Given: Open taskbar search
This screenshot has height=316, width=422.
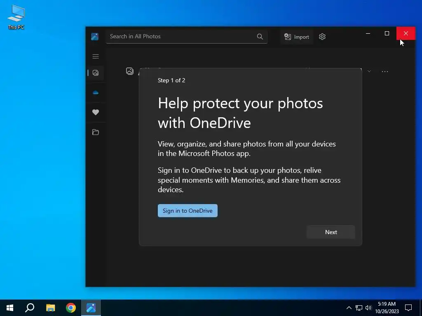Looking at the screenshot, I should [x=30, y=308].
